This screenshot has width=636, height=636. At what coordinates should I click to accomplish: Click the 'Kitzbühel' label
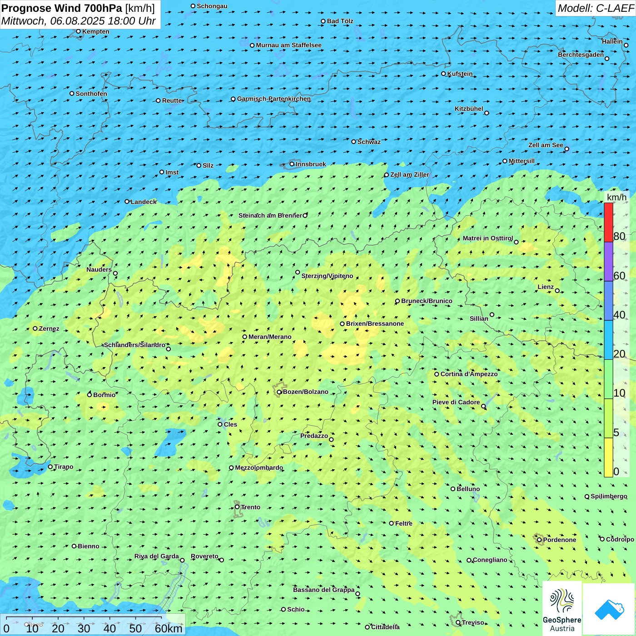(469, 109)
